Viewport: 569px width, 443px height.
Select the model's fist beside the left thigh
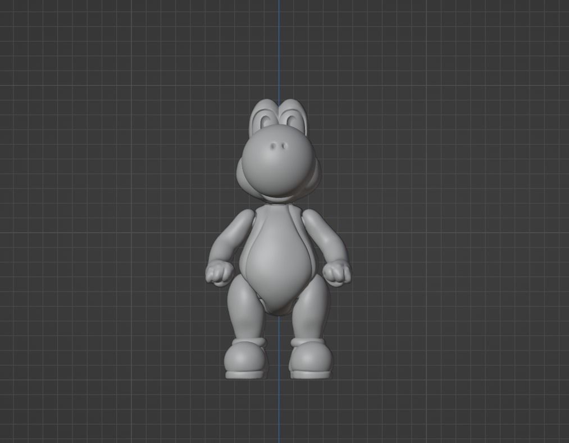point(220,273)
